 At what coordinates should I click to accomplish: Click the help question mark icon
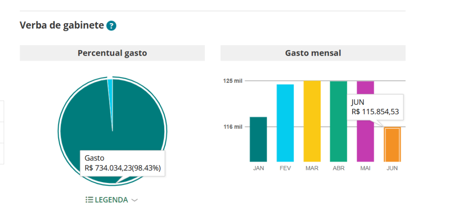[111, 26]
